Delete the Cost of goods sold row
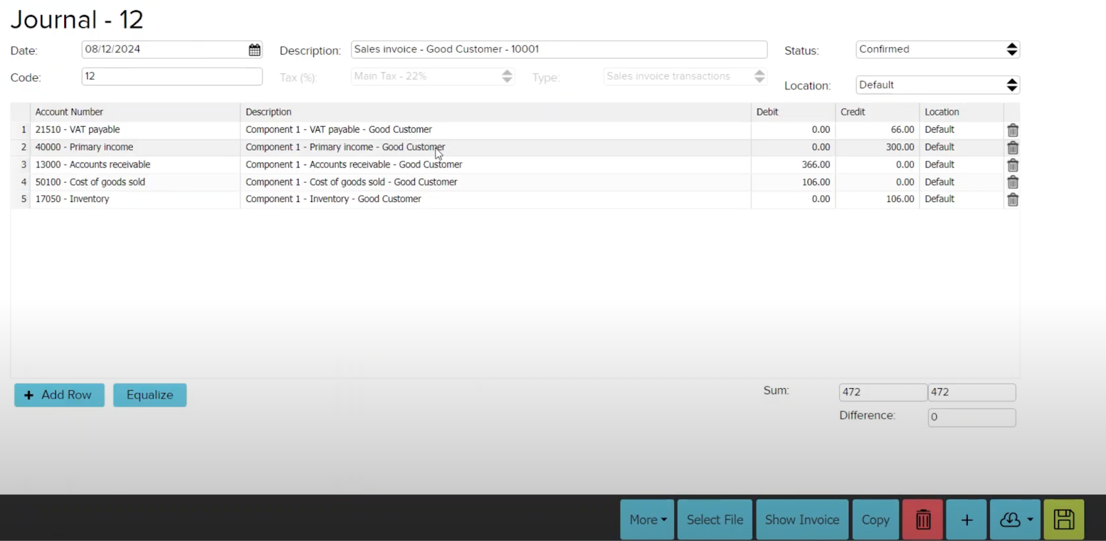 (1012, 182)
